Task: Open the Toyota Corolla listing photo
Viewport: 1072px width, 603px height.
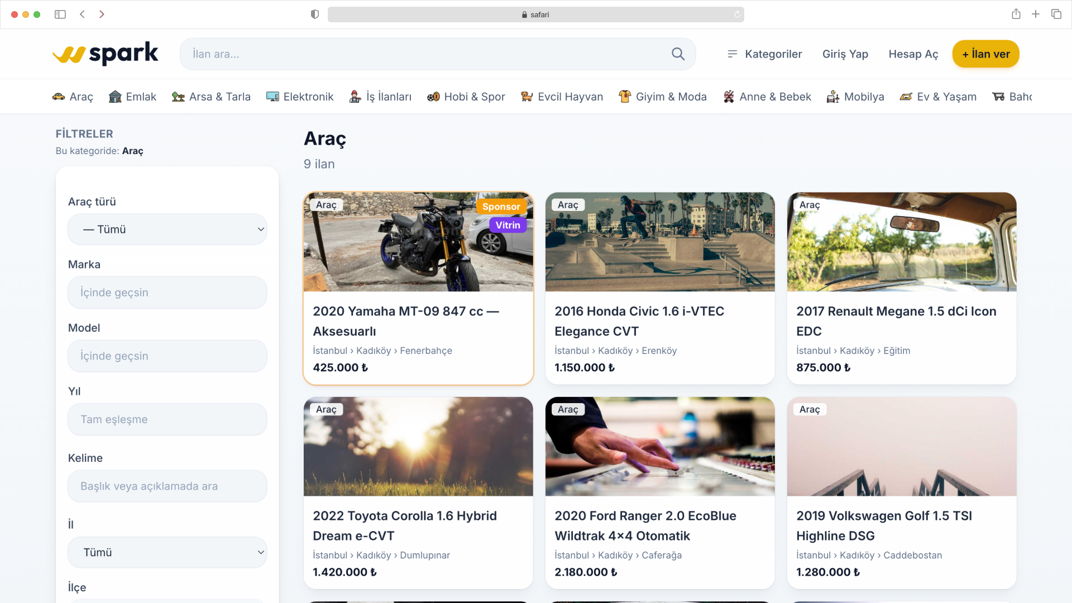Action: [x=418, y=447]
